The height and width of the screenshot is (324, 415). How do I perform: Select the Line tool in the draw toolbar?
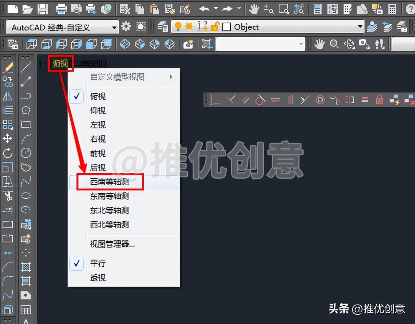point(26,67)
